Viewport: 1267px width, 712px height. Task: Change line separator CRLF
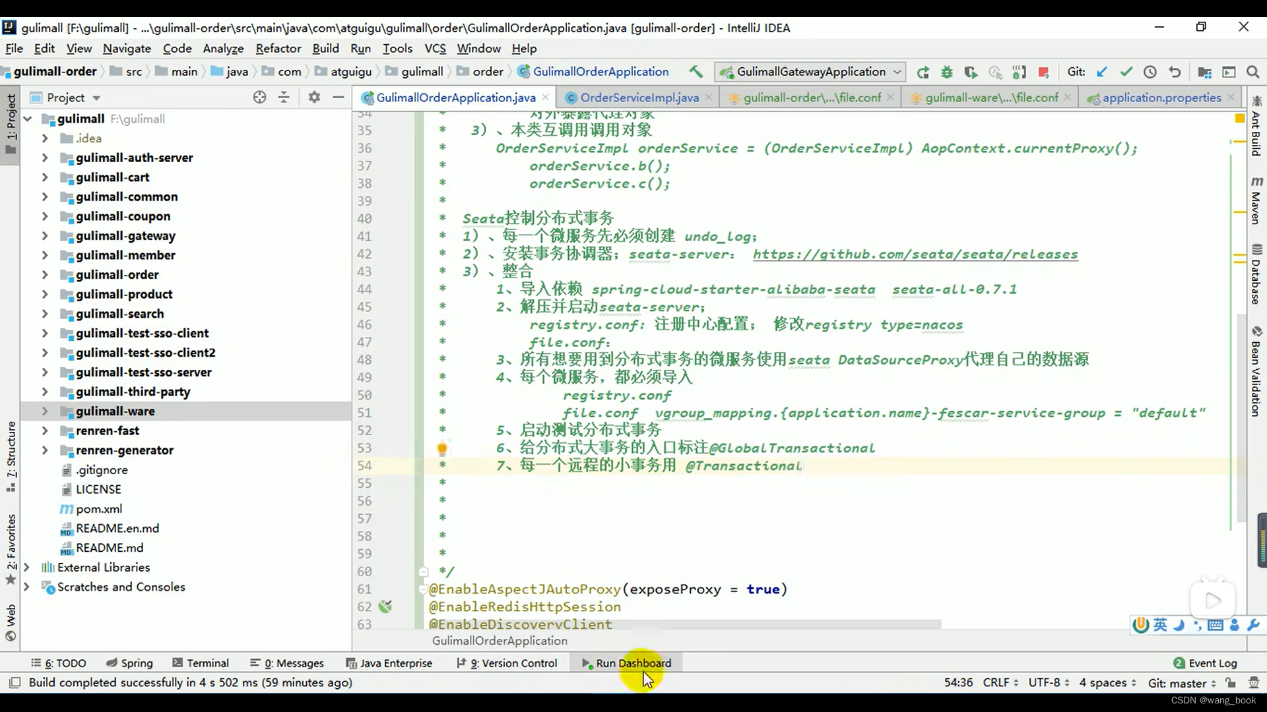[1000, 683]
